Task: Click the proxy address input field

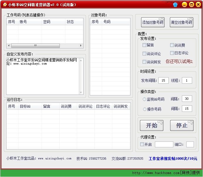Action: point(164,144)
